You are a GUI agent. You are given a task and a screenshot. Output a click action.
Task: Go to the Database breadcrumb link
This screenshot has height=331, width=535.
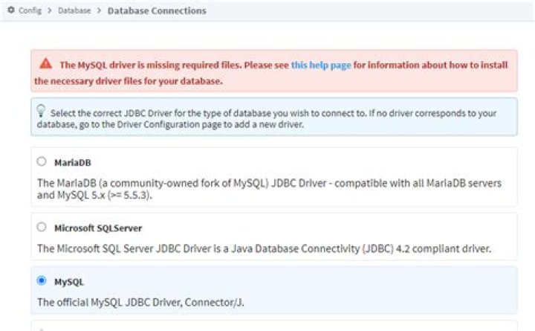tap(74, 10)
